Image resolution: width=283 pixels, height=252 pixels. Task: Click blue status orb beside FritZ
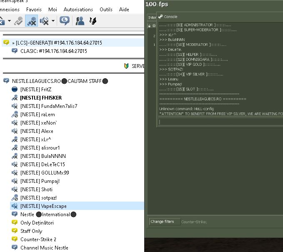[15, 89]
